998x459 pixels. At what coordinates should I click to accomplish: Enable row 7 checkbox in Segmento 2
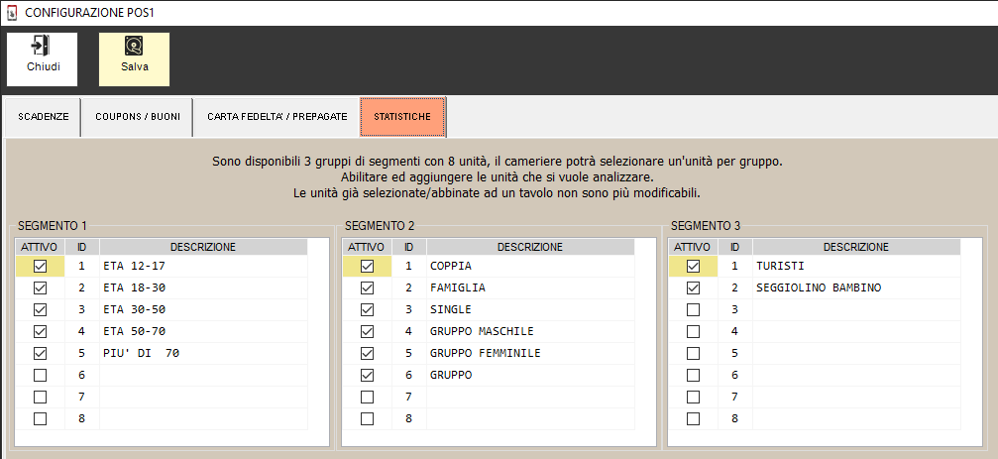click(368, 398)
